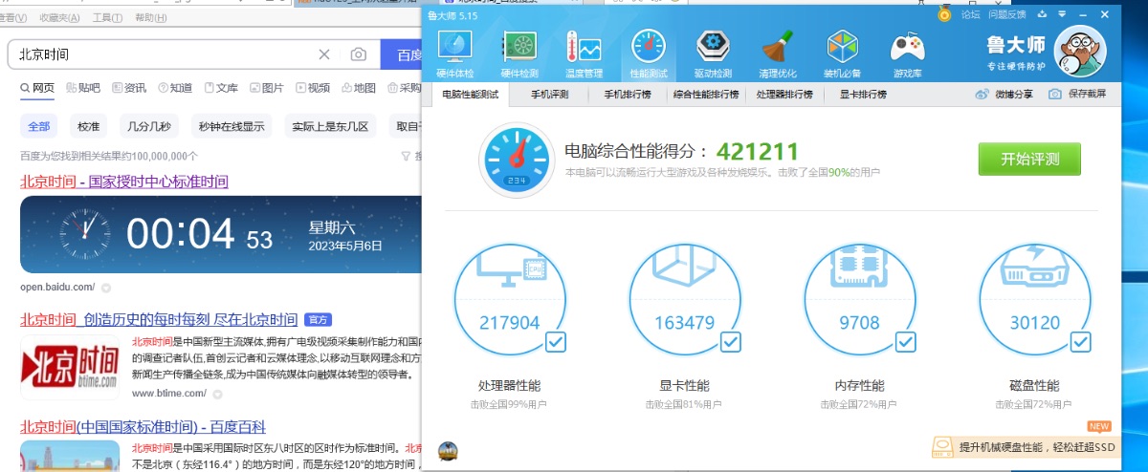Clear the Baidu search box with X

point(324,54)
